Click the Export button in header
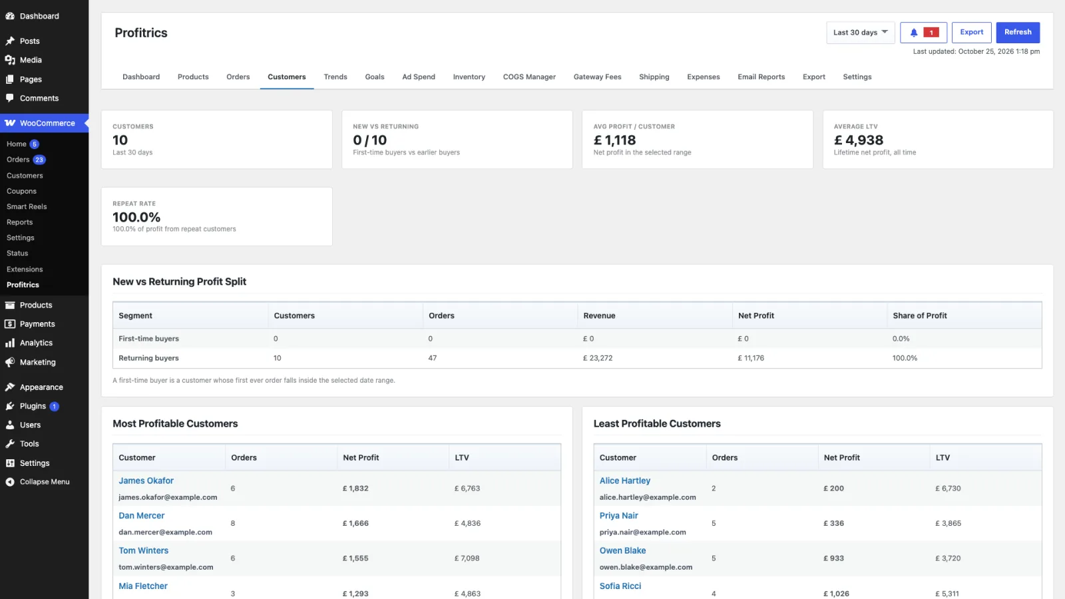Screen dimensions: 1065x599 [x=972, y=33]
